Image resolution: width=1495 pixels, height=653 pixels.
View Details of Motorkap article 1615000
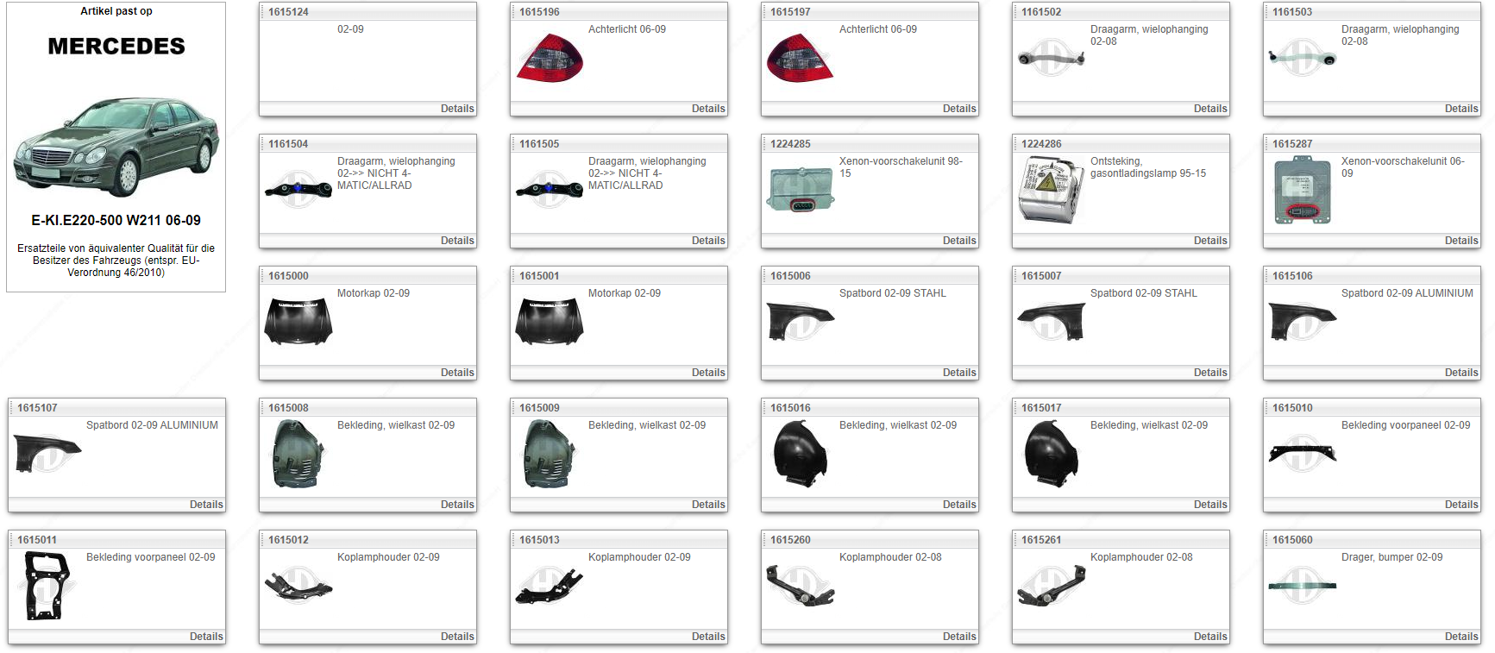click(x=457, y=373)
